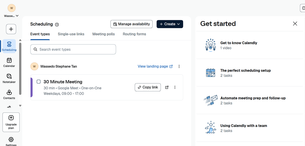Click the calendar grid icon in Get started
The height and width of the screenshot is (146, 305).
pyautogui.click(x=211, y=73)
